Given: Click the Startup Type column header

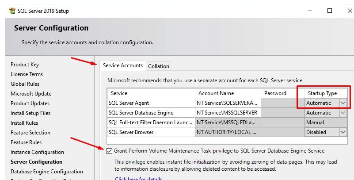Looking at the screenshot, I should point(326,93).
